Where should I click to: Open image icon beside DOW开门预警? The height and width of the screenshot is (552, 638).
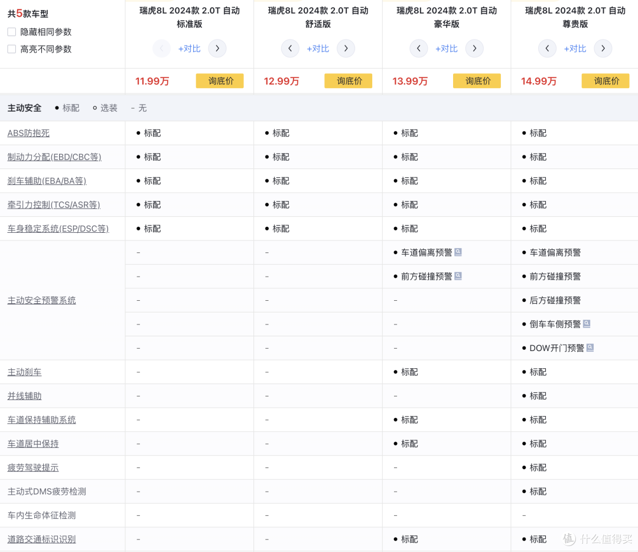click(x=590, y=348)
